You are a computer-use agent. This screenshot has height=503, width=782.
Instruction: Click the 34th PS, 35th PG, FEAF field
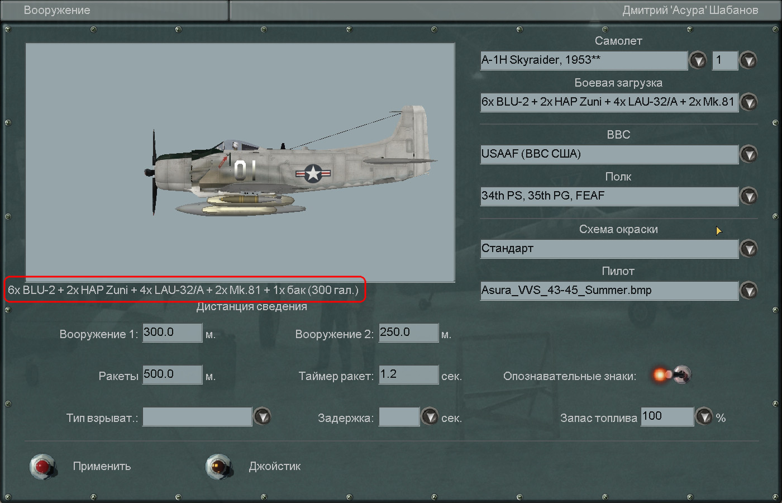609,196
